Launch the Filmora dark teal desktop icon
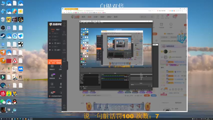Image resolution: width=213 pixels, height=120 pixels. click(x=3, y=77)
